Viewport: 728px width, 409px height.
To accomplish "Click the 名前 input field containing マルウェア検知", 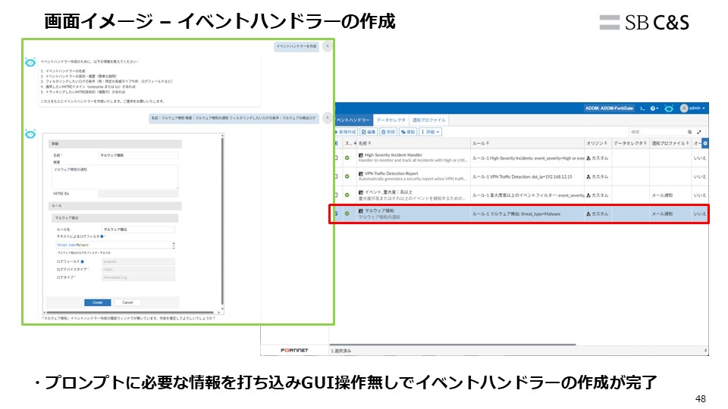I will pyautogui.click(x=138, y=155).
